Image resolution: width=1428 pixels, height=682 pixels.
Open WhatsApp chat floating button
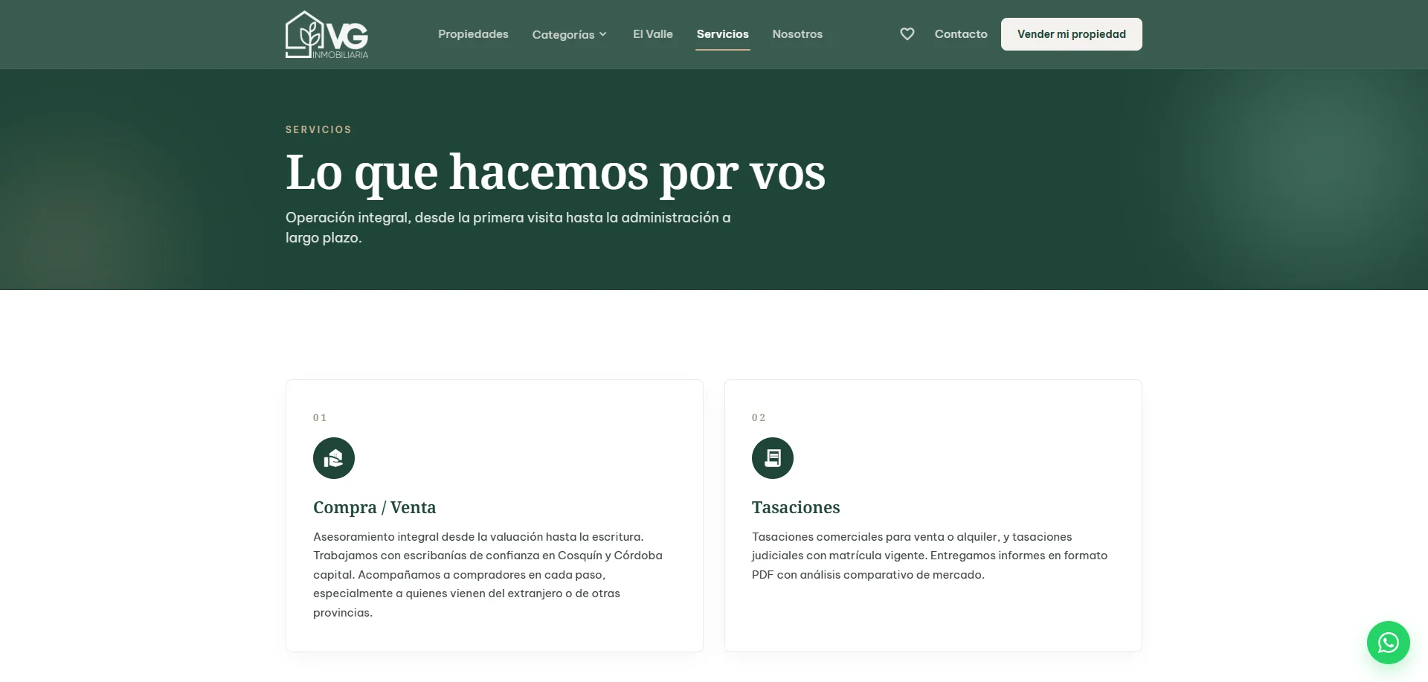point(1388,643)
